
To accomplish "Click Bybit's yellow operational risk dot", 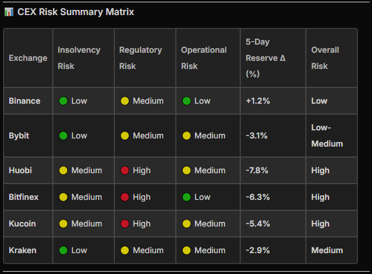I will pos(186,136).
